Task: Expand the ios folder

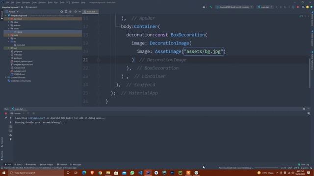Action: tap(8, 38)
